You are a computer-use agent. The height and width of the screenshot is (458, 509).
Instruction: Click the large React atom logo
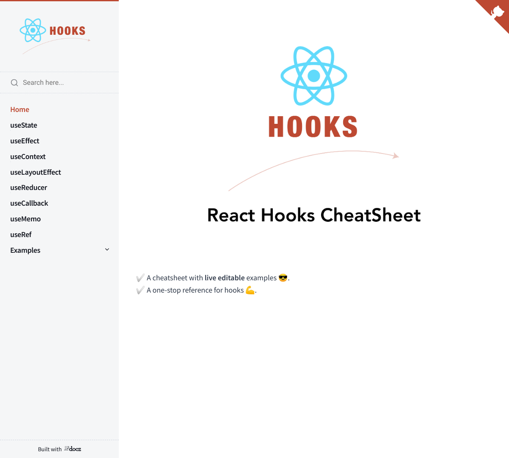click(x=314, y=76)
